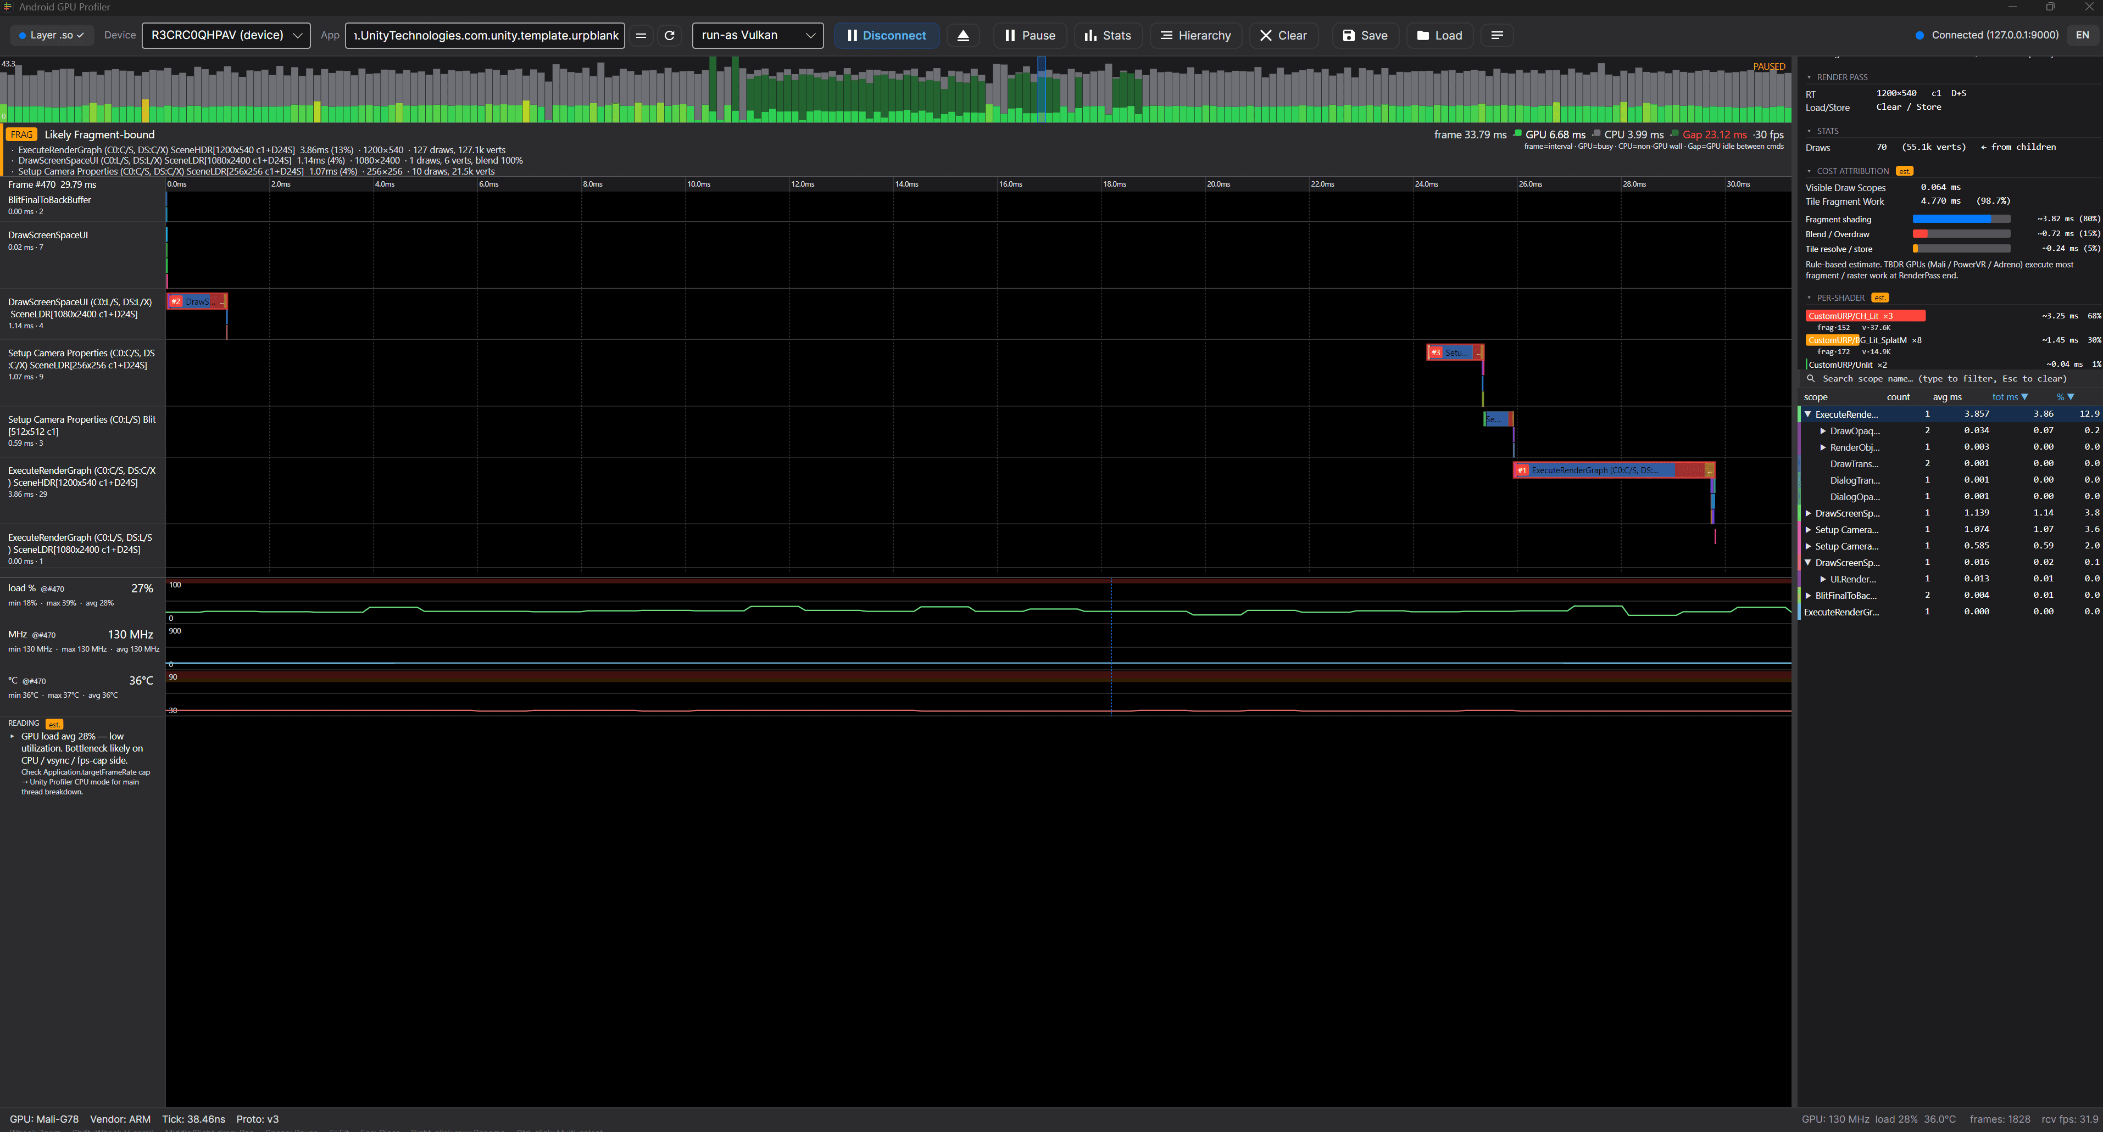Click the load % graph label

pos(22,588)
